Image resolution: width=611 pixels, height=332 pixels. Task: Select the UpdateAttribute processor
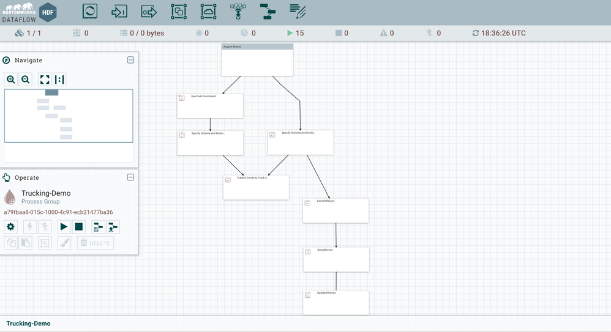pyautogui.click(x=336, y=303)
